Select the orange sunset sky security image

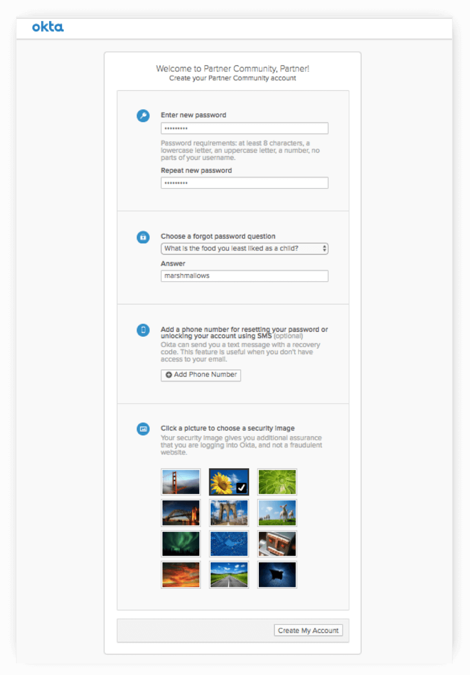pyautogui.click(x=181, y=575)
